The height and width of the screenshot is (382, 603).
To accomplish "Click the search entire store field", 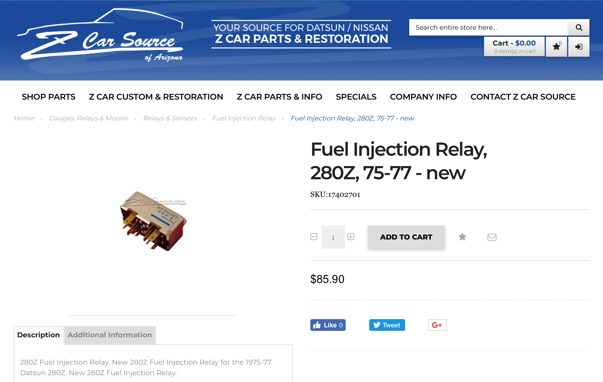I will click(488, 27).
